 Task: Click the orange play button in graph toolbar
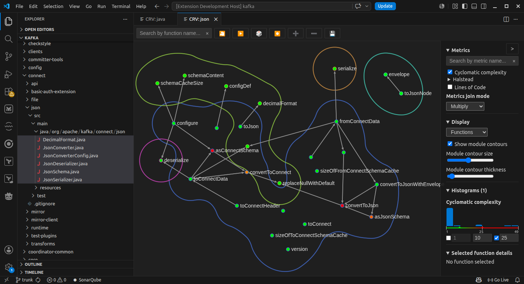(241, 33)
